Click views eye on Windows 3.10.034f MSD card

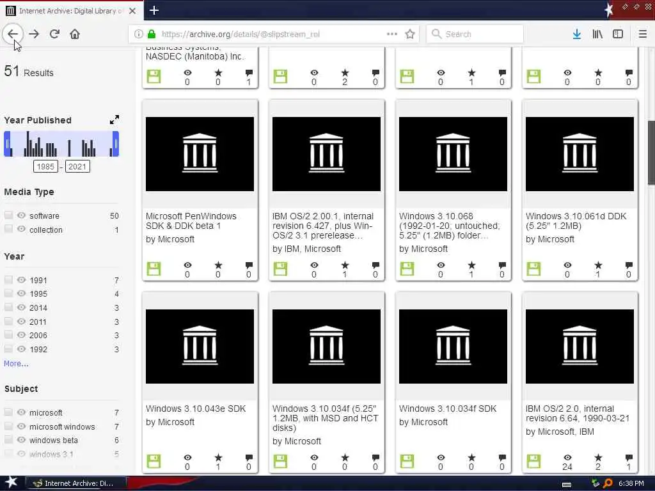(x=314, y=458)
